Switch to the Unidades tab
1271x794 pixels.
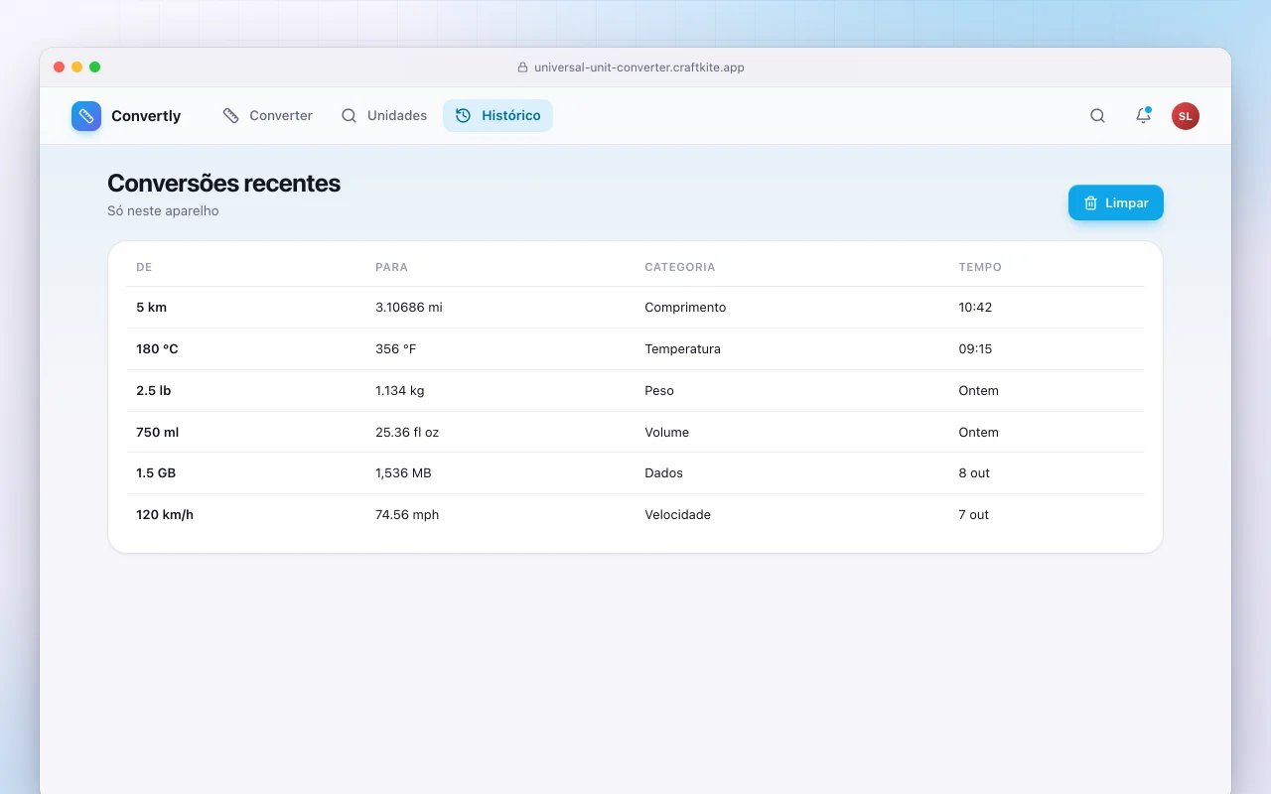point(384,116)
